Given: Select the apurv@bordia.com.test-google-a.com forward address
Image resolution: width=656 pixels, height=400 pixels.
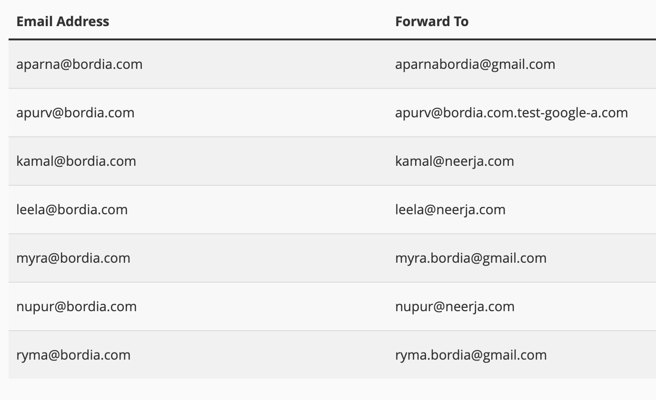Looking at the screenshot, I should (x=511, y=113).
